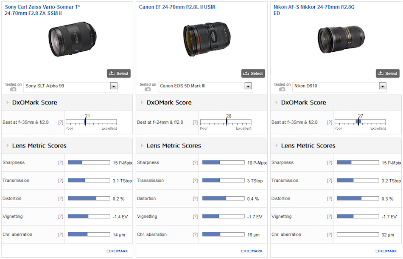Screen dimensions: 403x259
Task: Open the help icon beside Canon Distortion
Action: tap(195, 199)
